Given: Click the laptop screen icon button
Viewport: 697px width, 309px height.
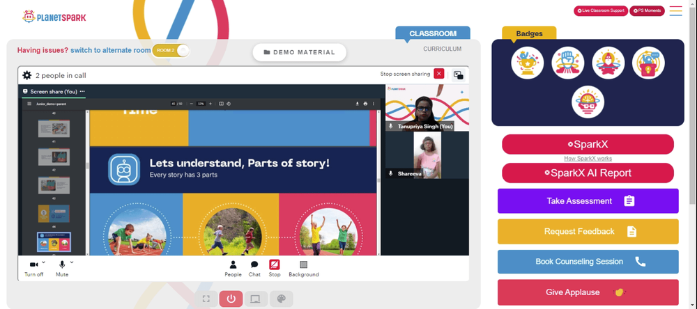Looking at the screenshot, I should [x=256, y=299].
